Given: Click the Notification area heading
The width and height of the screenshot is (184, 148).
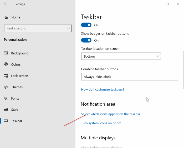Looking at the screenshot, I should 98,104.
